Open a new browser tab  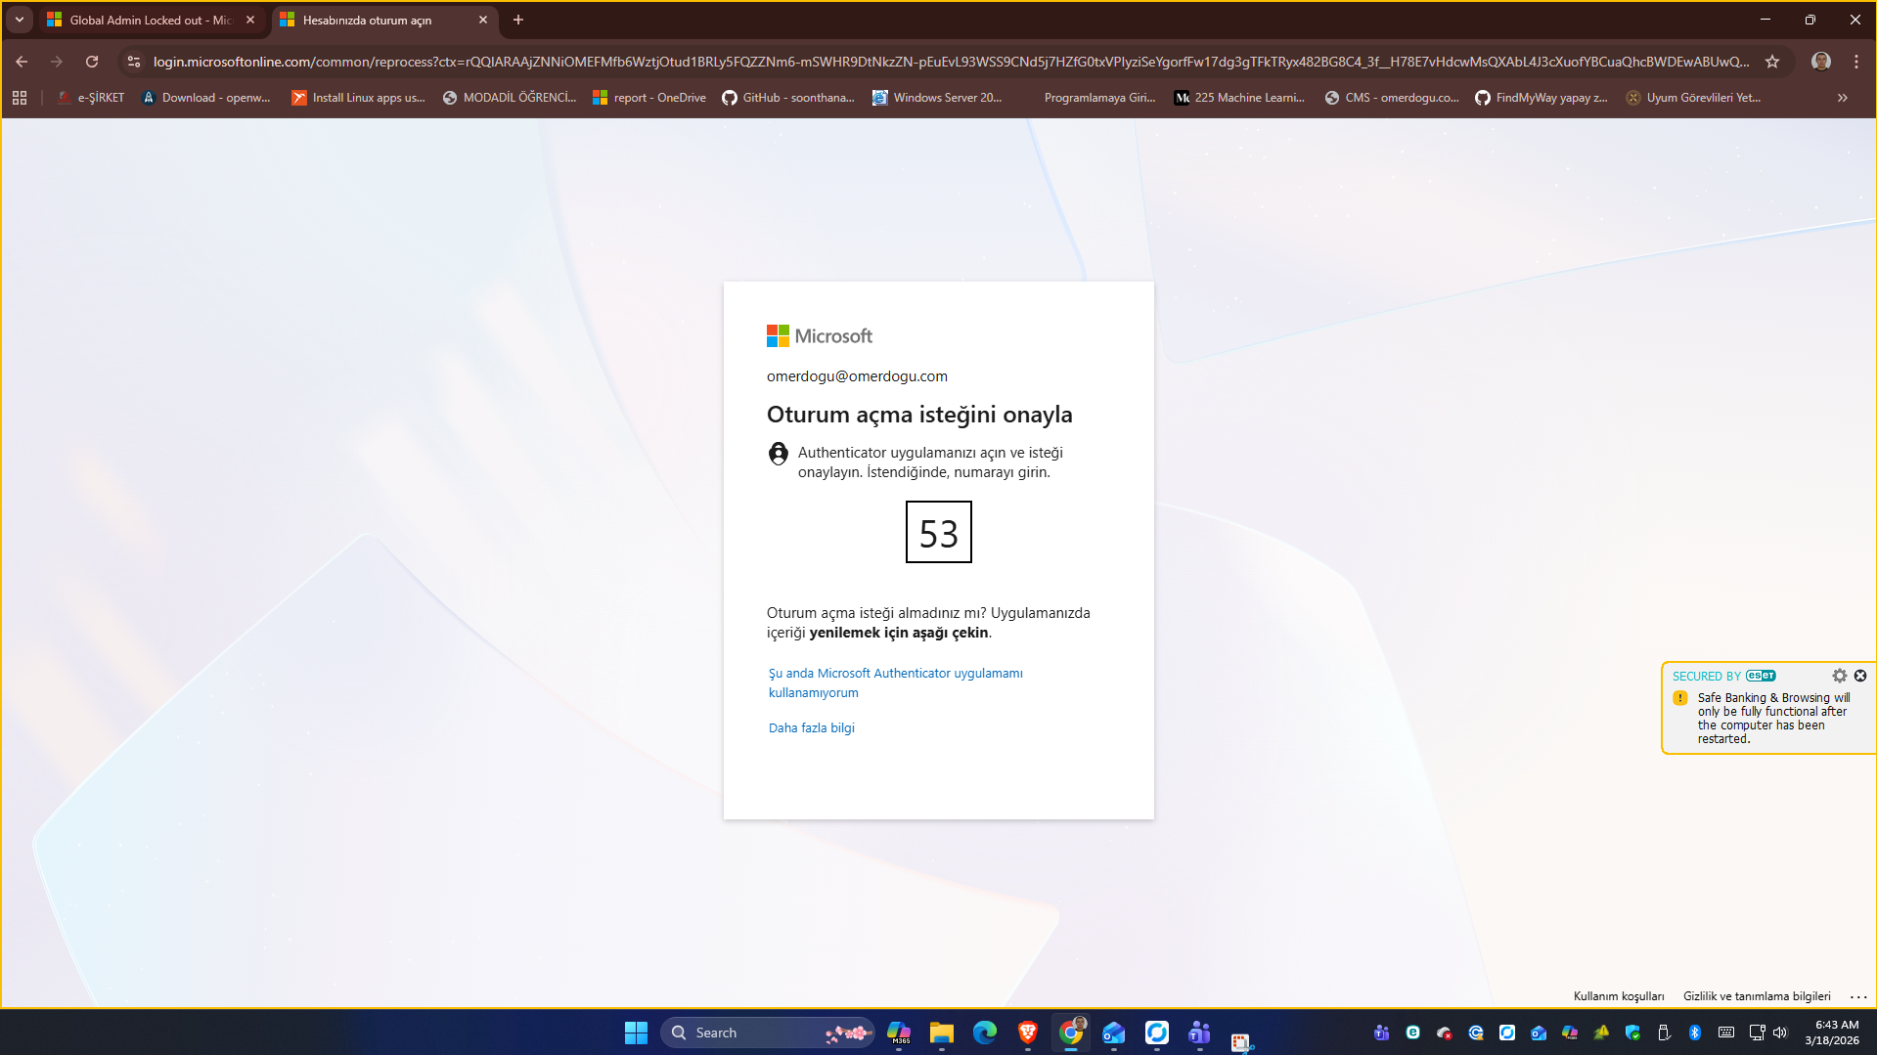[x=518, y=20]
